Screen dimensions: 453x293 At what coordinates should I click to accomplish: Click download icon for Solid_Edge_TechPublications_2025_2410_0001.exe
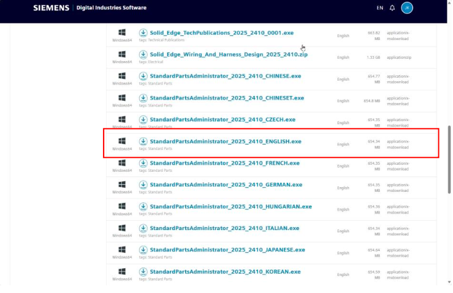(x=143, y=32)
